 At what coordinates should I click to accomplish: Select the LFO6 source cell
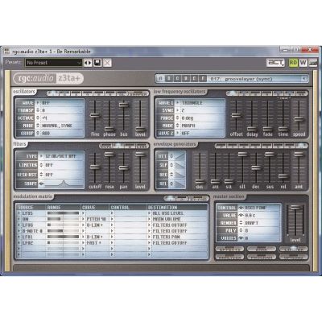coord(31,225)
